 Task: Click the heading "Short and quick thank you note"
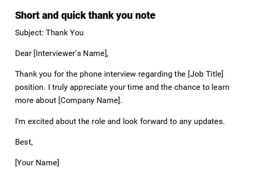pos(85,15)
